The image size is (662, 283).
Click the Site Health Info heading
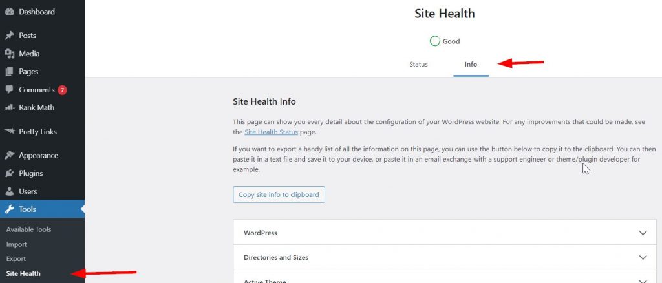coord(264,101)
